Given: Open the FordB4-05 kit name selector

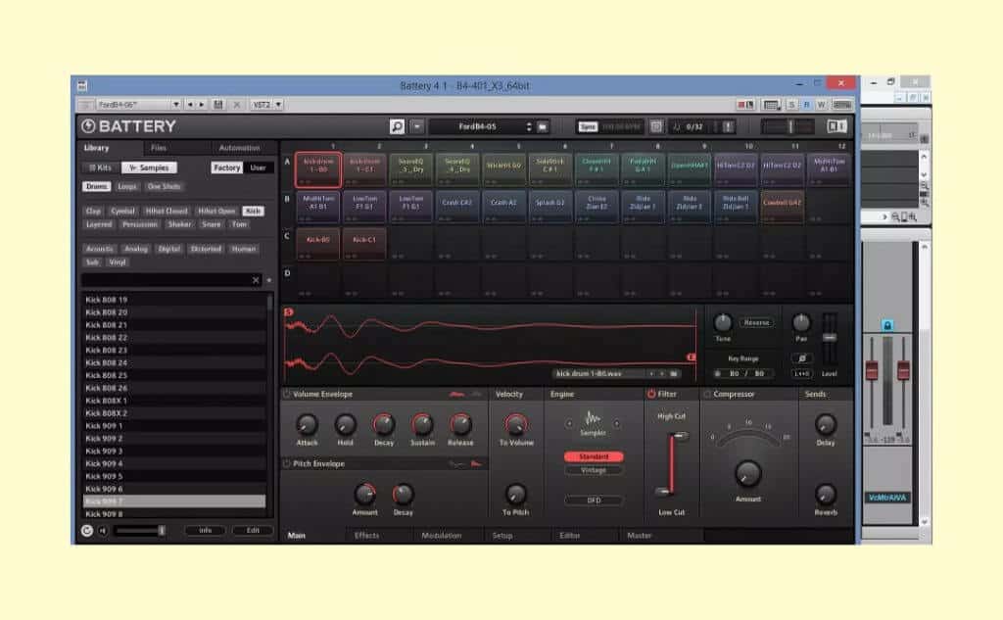Looking at the screenshot, I should point(477,126).
